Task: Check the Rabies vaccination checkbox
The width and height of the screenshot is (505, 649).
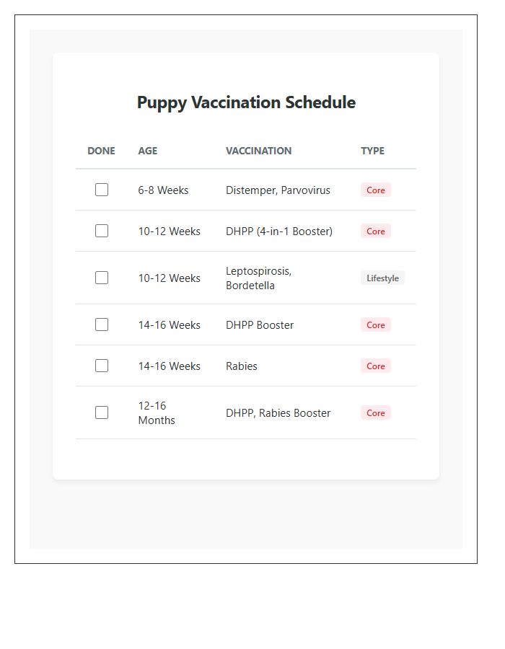Action: click(x=101, y=366)
